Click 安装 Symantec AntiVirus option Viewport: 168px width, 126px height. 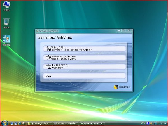pyautogui.click(x=84, y=58)
